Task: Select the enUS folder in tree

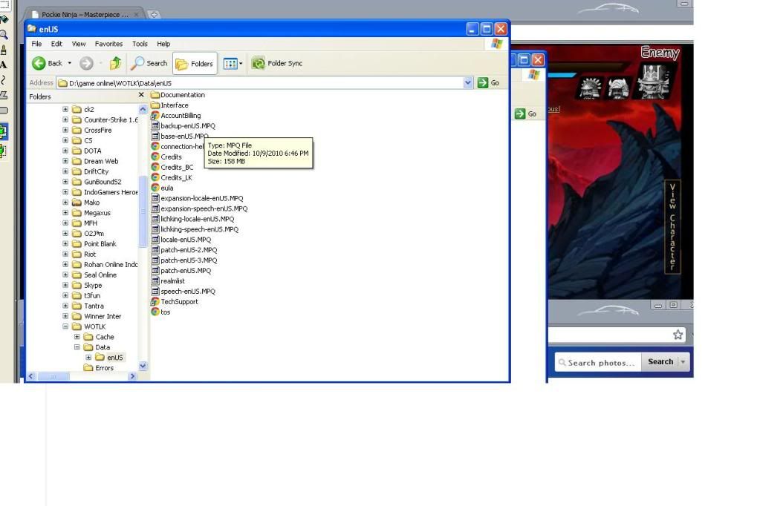Action: click(115, 358)
